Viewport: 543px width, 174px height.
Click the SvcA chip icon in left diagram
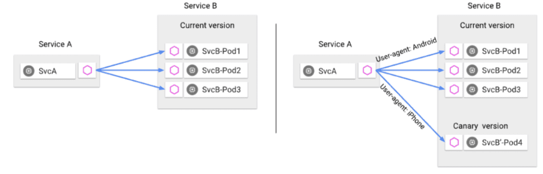29,71
